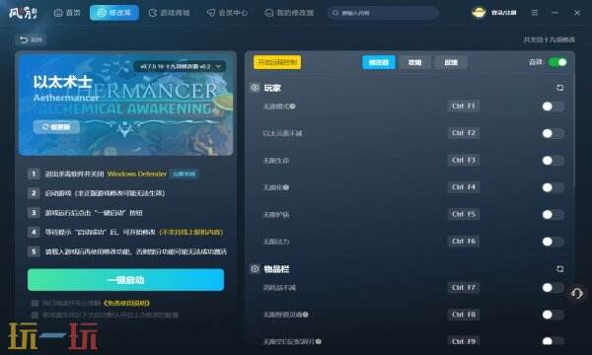The image size is (592, 355).
Task: Click info icon beside Ctrl F9 cheat name
Action: 319,341
